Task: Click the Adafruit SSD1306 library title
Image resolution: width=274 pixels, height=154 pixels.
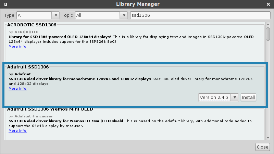Action: [x=28, y=67]
